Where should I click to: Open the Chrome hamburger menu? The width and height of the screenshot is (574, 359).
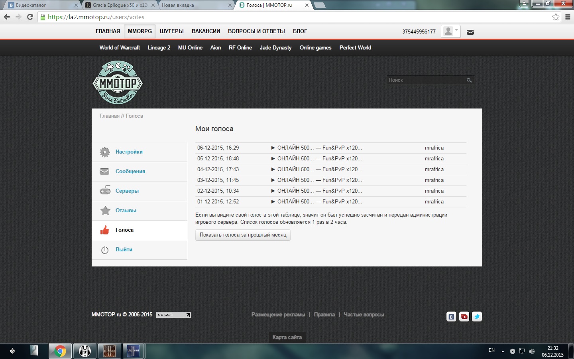click(568, 17)
